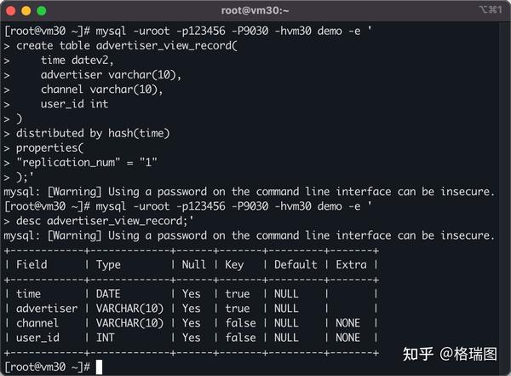
Task: Click the 'user_id' field in table output
Action: tap(41, 338)
